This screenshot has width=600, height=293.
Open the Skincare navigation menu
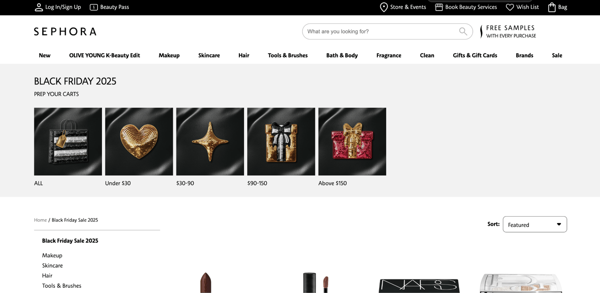[209, 55]
